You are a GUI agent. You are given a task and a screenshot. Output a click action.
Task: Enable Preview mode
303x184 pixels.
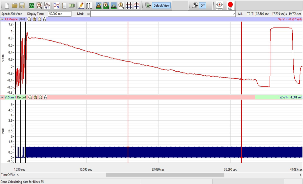click(x=219, y=5)
